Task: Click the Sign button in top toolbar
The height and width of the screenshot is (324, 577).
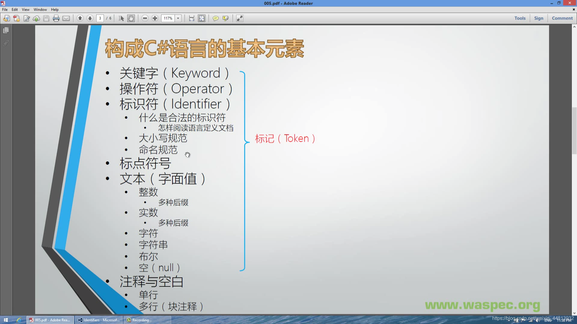Action: [539, 18]
